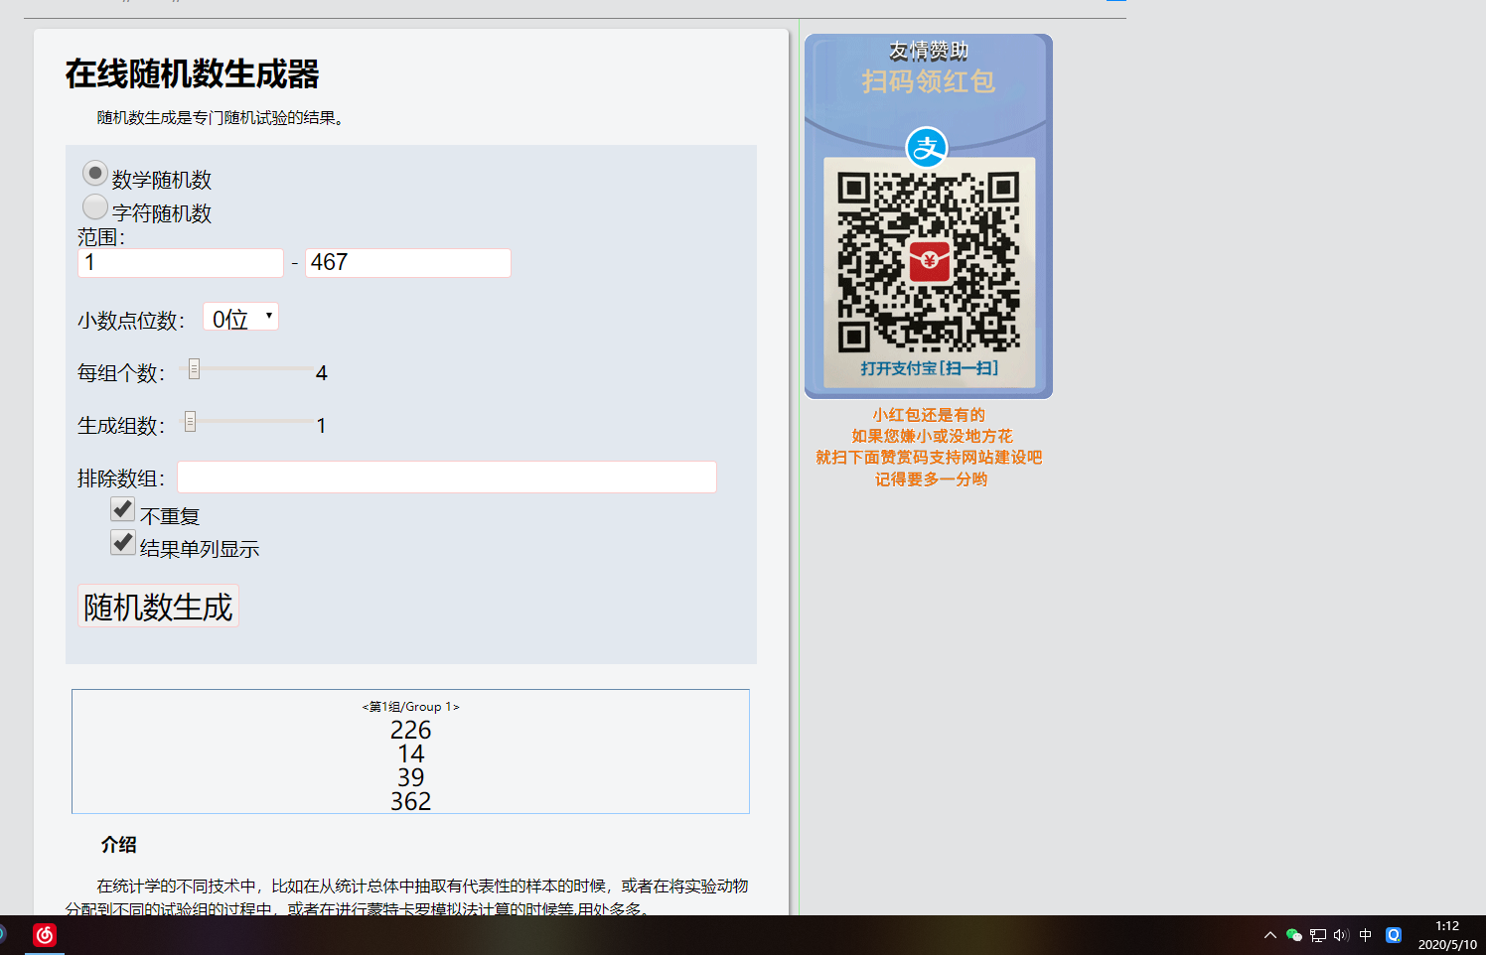The image size is (1486, 955).
Task: Click the result number 14
Action: point(410,753)
